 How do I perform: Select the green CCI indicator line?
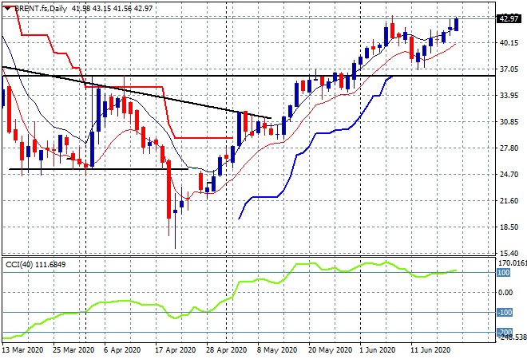[x=229, y=300]
